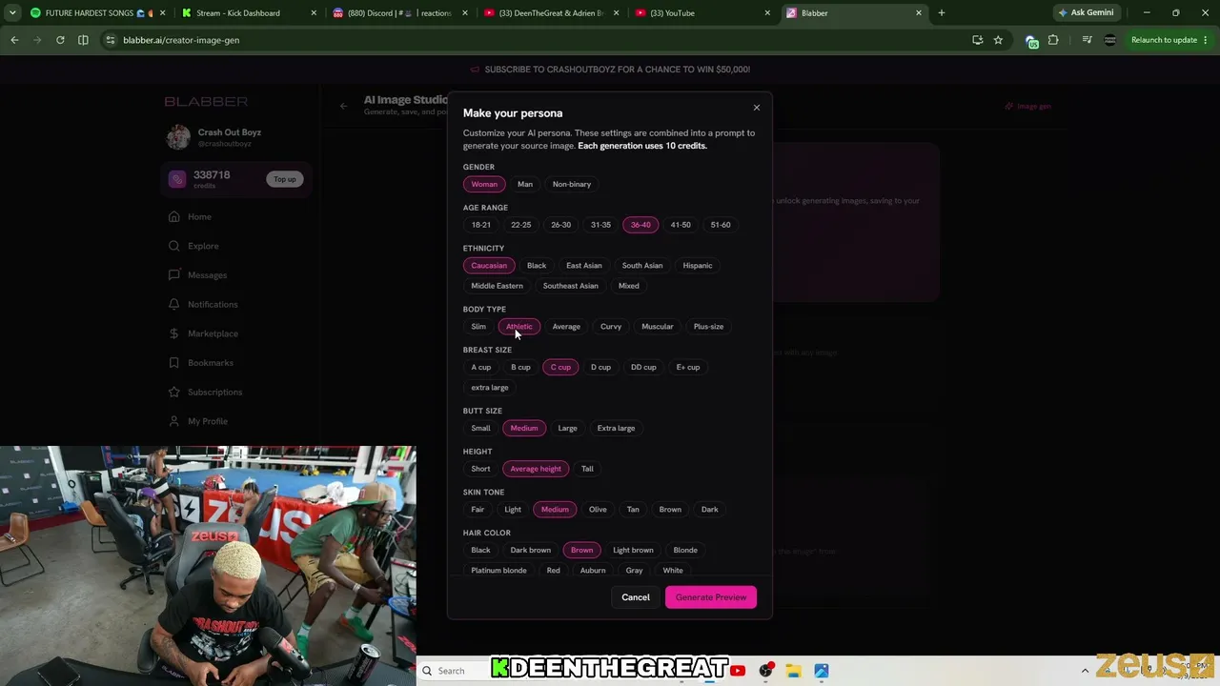Choose the 51-60 age range

[x=721, y=225]
